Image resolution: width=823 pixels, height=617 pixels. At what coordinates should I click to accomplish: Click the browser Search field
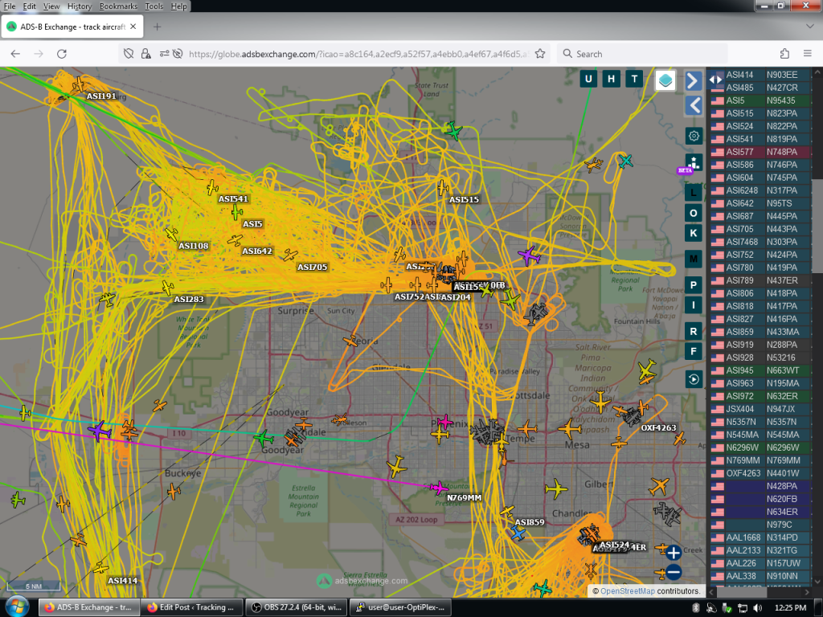pos(642,54)
